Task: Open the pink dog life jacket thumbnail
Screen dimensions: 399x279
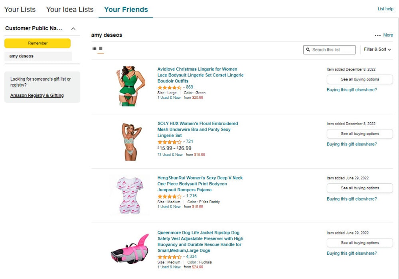Action: tap(130, 250)
